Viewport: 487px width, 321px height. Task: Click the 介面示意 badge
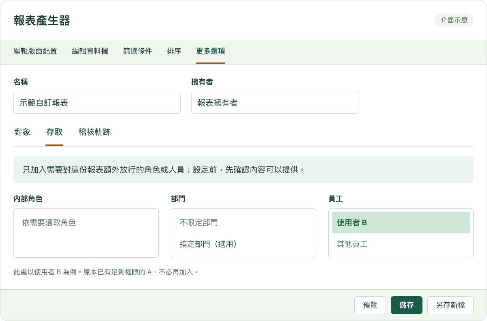(x=454, y=20)
